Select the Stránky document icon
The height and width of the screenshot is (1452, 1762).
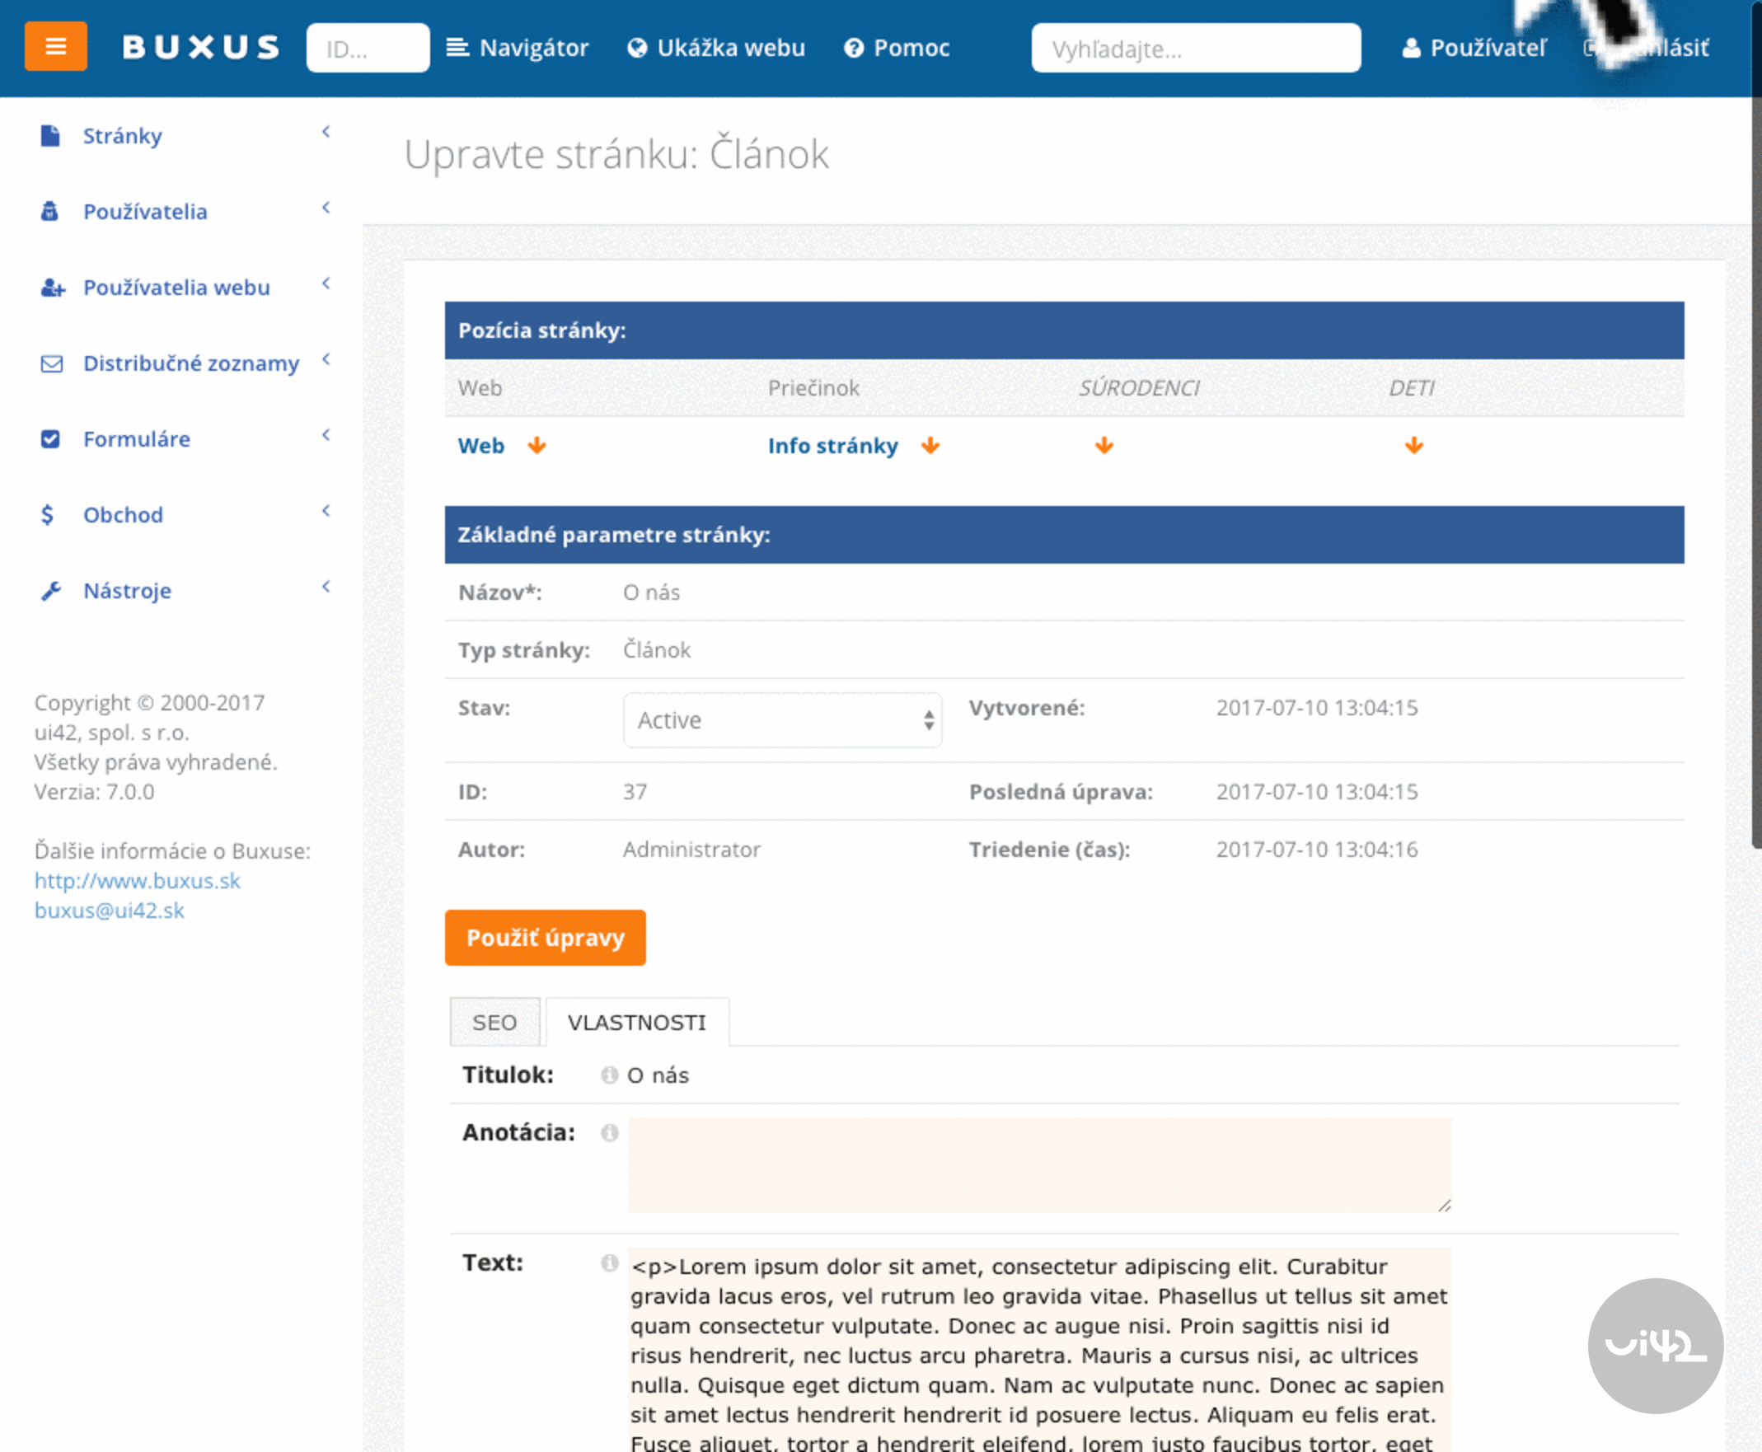click(x=51, y=134)
